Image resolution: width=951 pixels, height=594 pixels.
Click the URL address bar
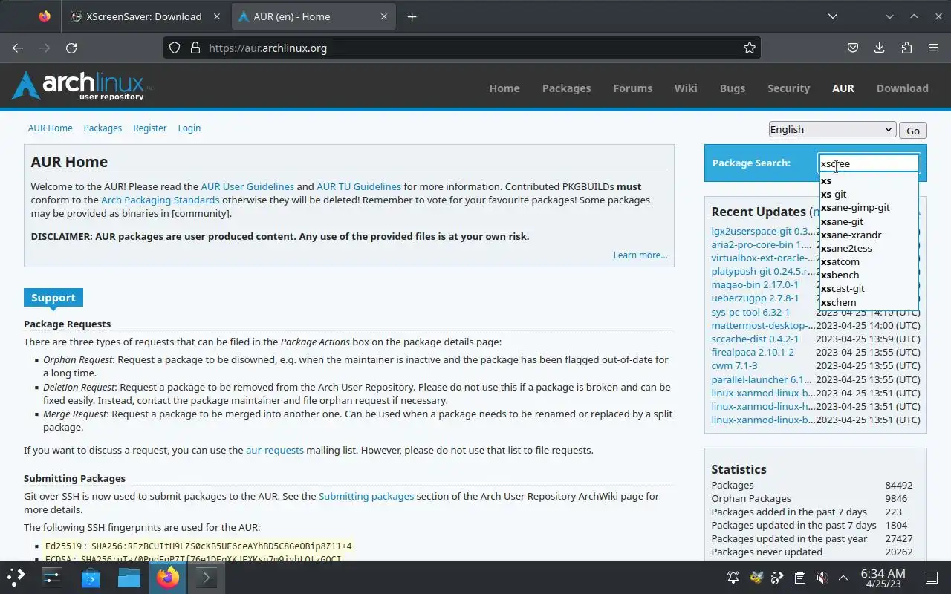461,48
